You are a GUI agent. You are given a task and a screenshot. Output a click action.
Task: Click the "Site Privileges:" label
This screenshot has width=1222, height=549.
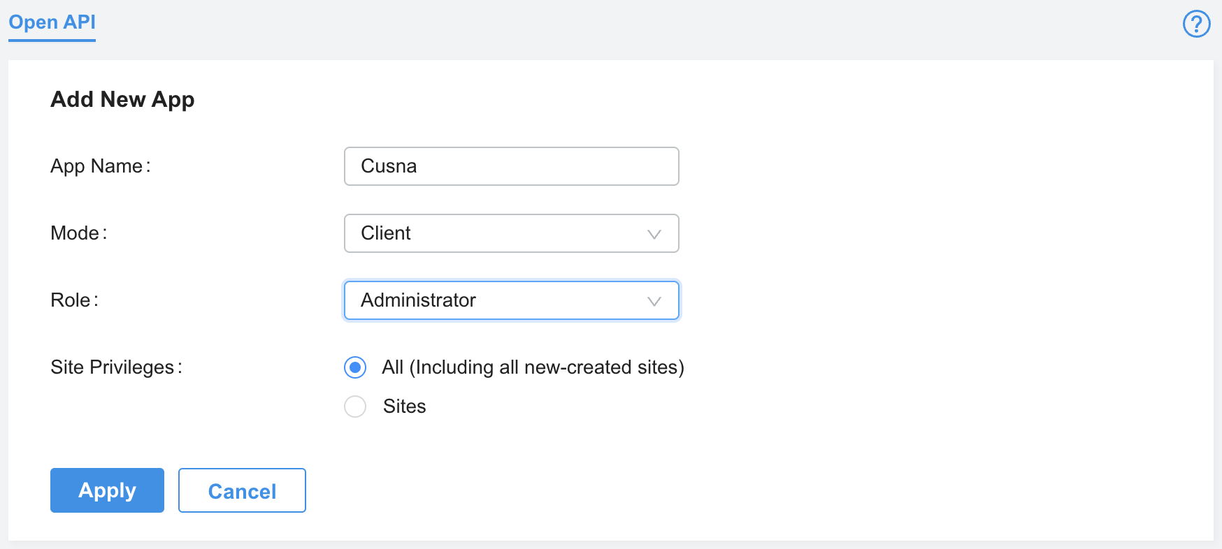[x=116, y=367]
